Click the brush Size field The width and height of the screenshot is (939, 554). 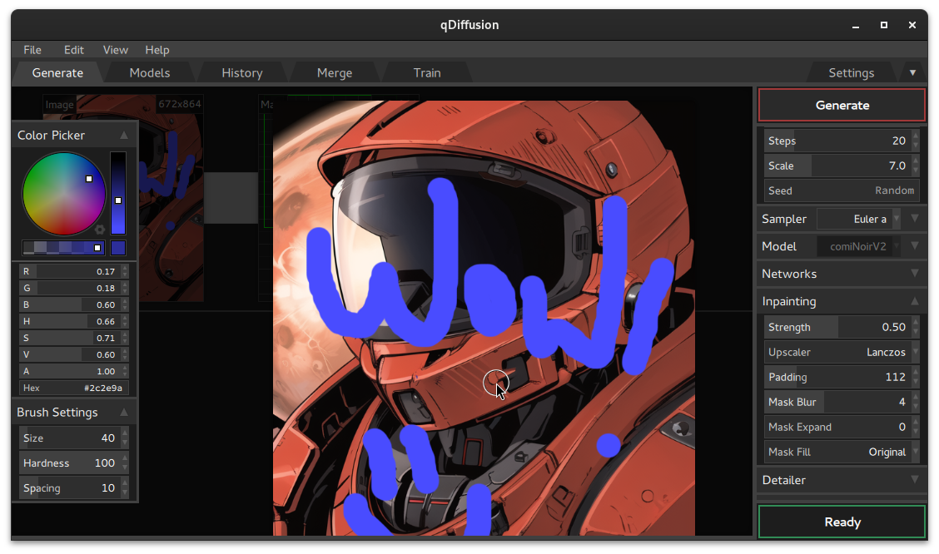[x=73, y=438]
